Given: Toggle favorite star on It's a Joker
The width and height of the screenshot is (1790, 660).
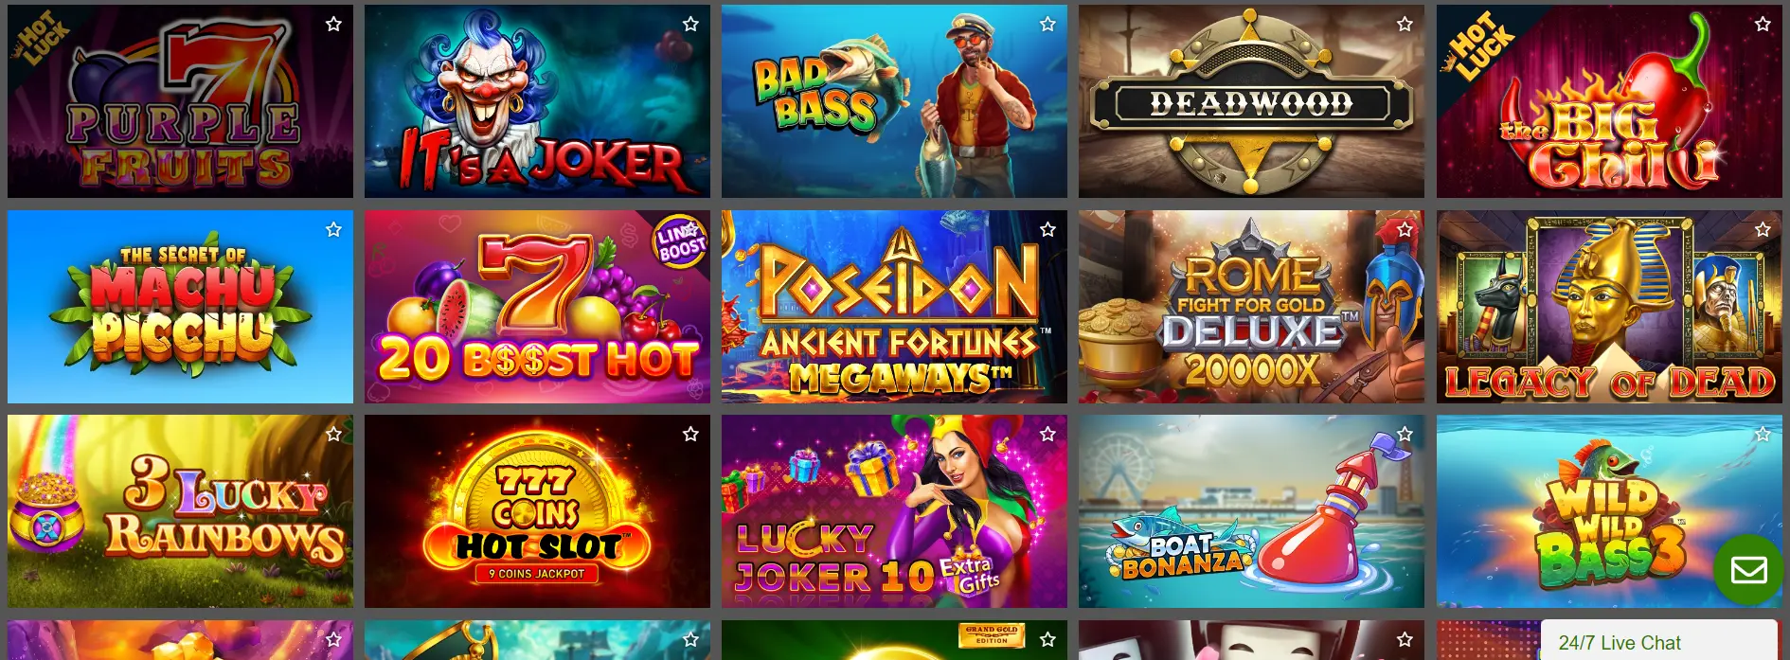Looking at the screenshot, I should click(x=690, y=25).
